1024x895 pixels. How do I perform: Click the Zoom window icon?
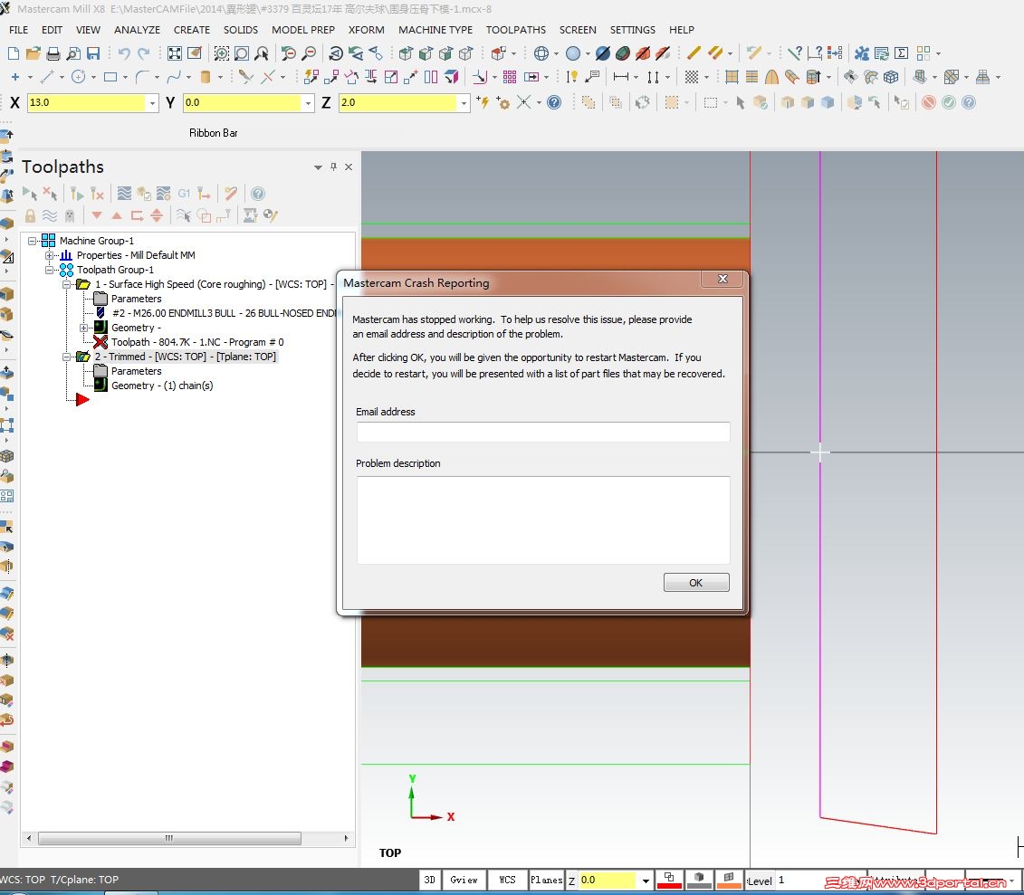tap(222, 52)
